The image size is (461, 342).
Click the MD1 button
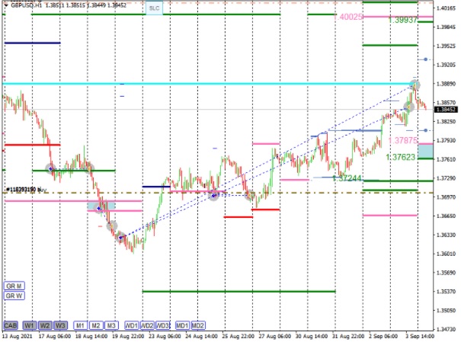pyautogui.click(x=182, y=325)
